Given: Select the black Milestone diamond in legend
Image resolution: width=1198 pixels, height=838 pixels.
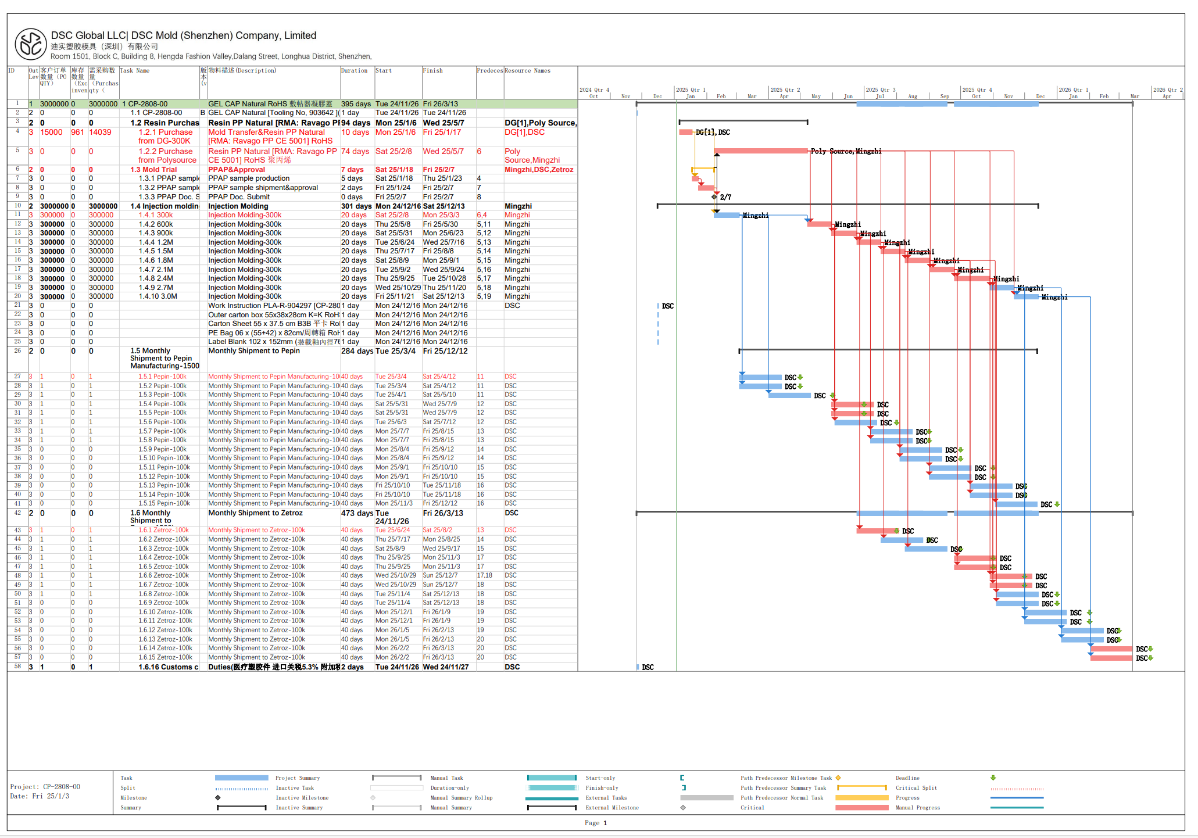Looking at the screenshot, I should coord(218,798).
